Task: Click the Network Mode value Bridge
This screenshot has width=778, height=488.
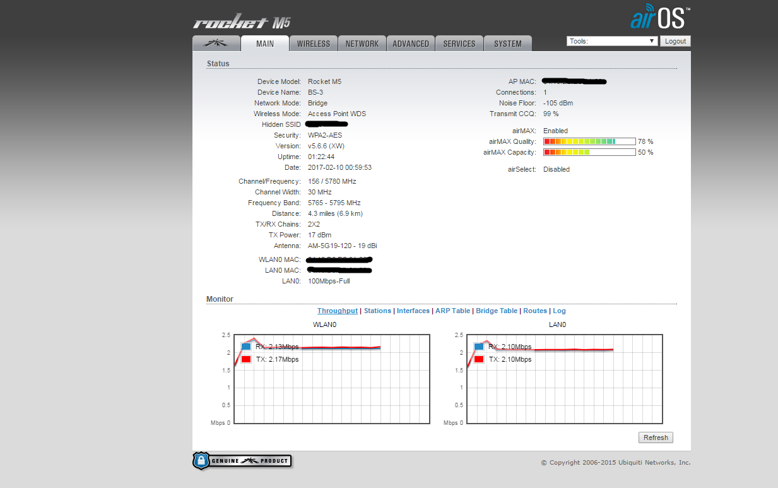Action: pos(317,103)
